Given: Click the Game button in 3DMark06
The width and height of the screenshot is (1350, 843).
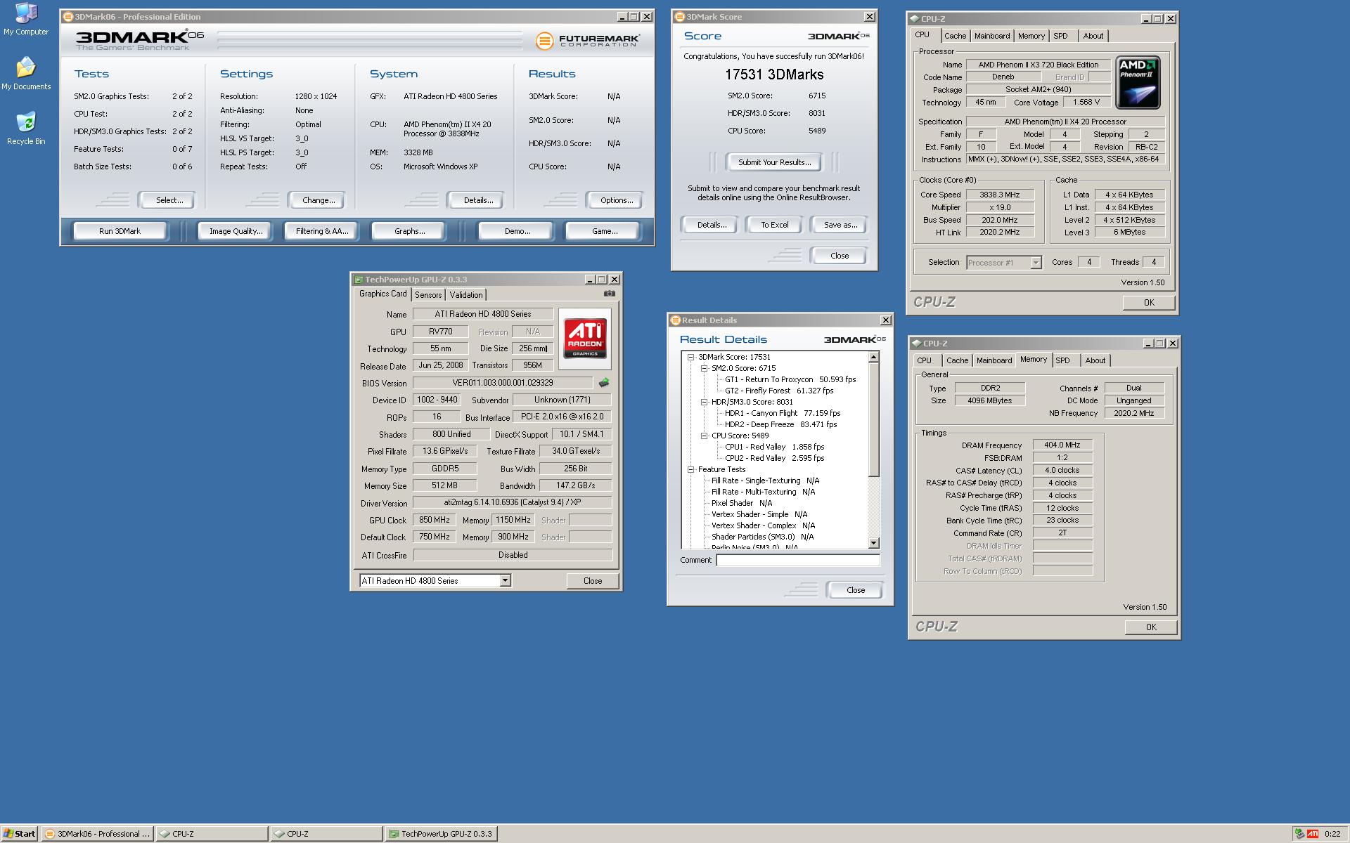Looking at the screenshot, I should tap(604, 231).
